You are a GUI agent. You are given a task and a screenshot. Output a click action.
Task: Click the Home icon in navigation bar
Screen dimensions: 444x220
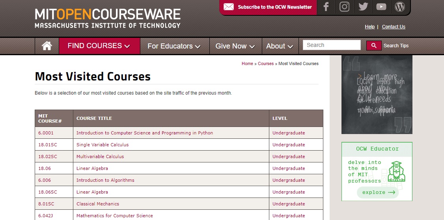(47, 46)
